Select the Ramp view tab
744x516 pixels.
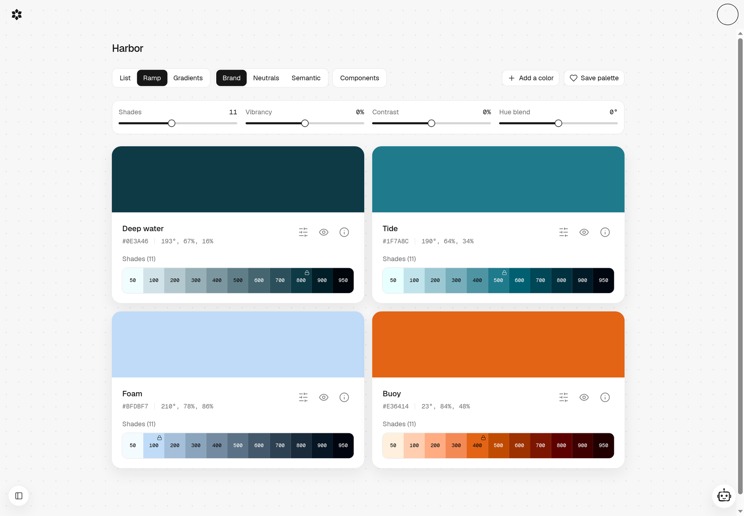coord(152,78)
